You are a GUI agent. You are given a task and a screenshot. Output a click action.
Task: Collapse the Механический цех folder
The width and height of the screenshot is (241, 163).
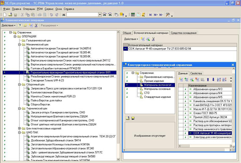[19, 44]
